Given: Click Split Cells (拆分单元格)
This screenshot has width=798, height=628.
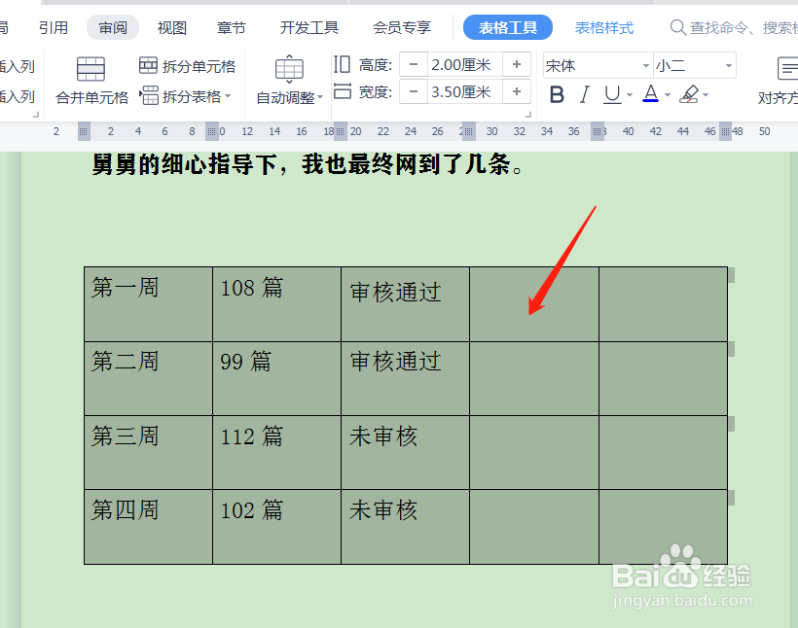Looking at the screenshot, I should (x=187, y=66).
